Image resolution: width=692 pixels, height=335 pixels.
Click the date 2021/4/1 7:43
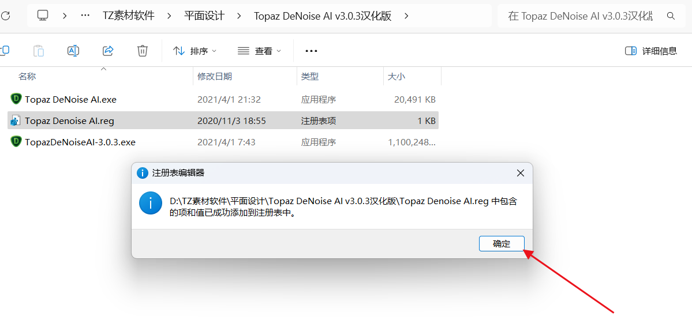coord(226,142)
